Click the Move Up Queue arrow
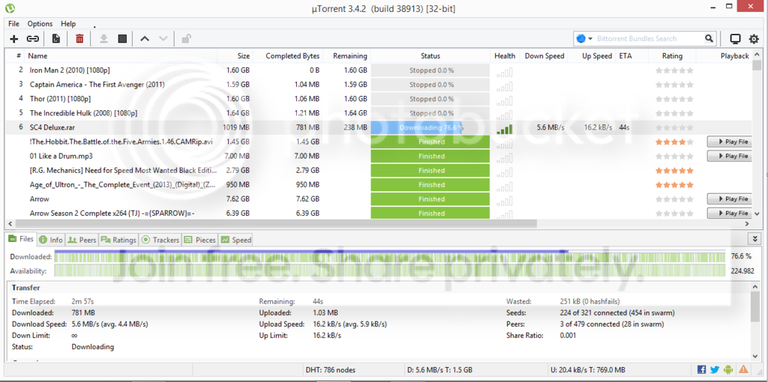Screen dimensions: 768x382 pos(145,39)
